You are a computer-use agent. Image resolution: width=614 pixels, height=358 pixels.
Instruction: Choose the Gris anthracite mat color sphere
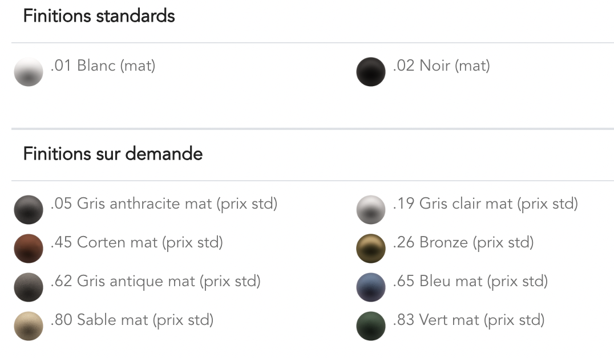pos(29,210)
